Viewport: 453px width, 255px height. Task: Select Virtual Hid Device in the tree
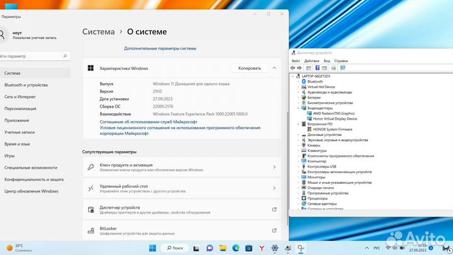tap(321, 87)
